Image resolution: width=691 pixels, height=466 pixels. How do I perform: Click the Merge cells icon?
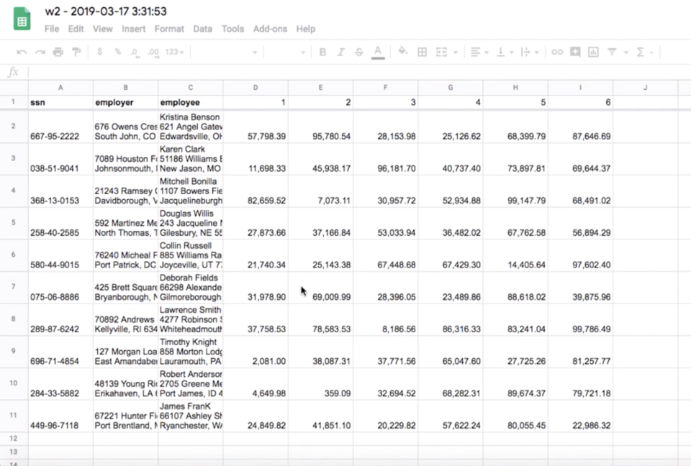441,52
